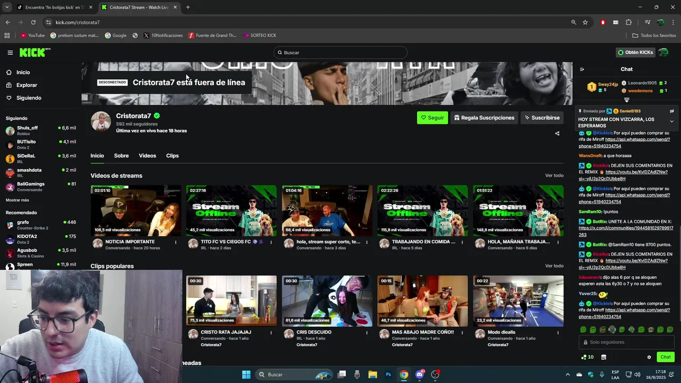This screenshot has width=681, height=383.
Task: Expand the pinned message chevron
Action: pos(671,121)
